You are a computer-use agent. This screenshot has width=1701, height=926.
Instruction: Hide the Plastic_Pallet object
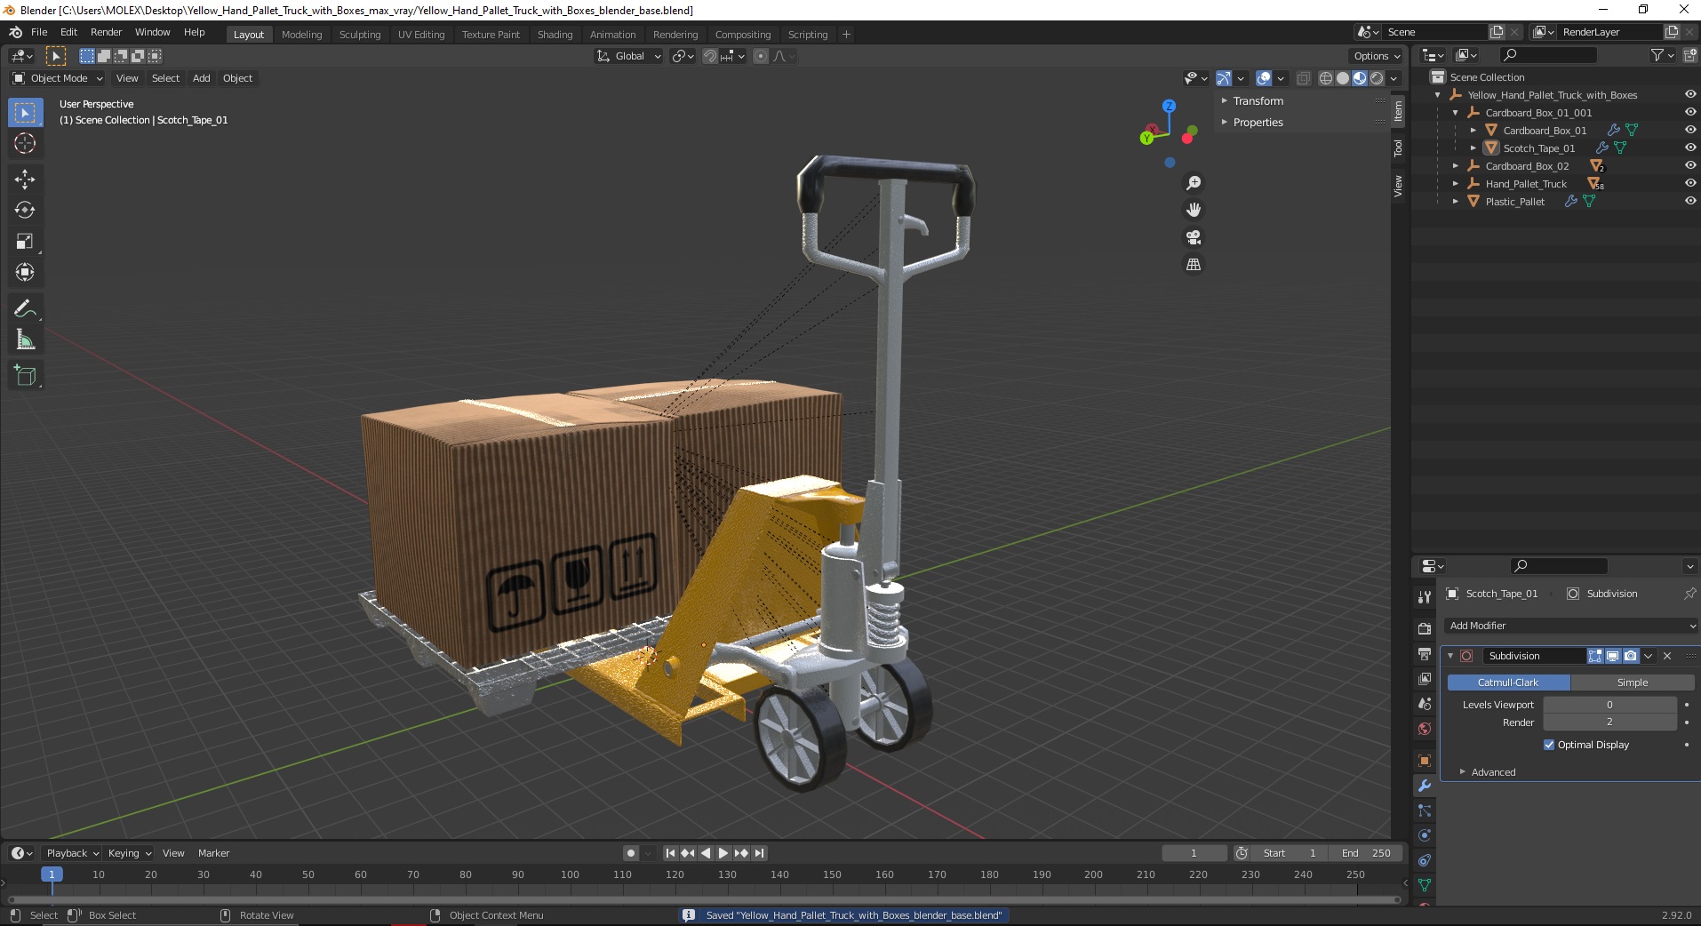tap(1689, 201)
